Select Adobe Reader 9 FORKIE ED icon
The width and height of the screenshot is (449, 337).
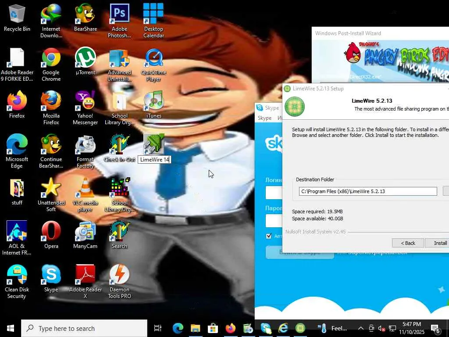coord(17,65)
